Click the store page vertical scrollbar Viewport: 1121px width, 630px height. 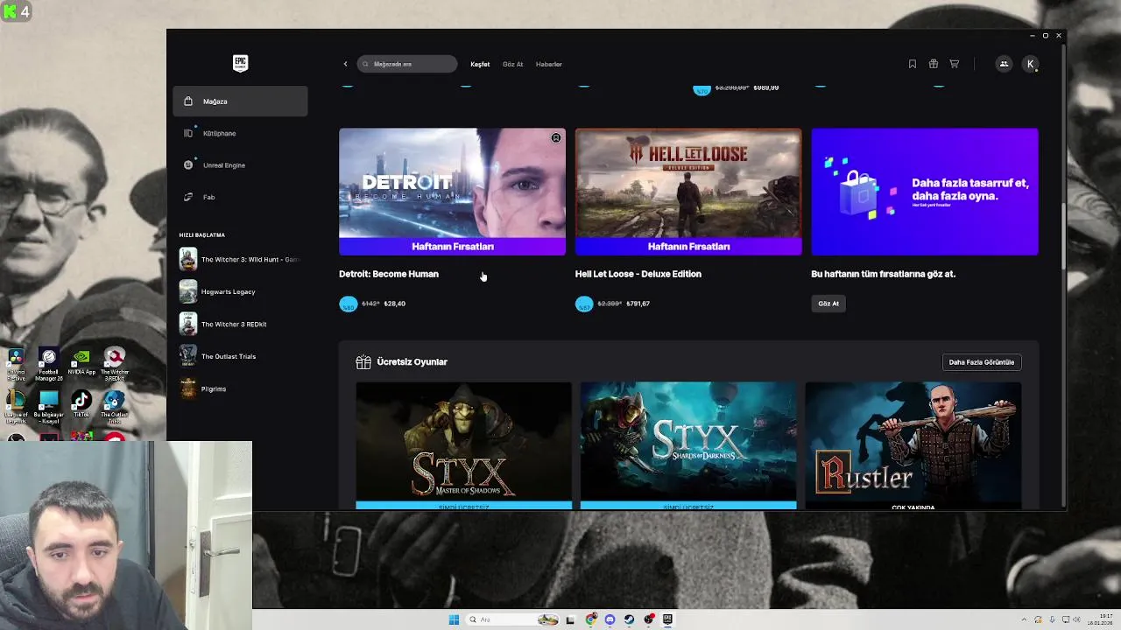click(x=1063, y=236)
